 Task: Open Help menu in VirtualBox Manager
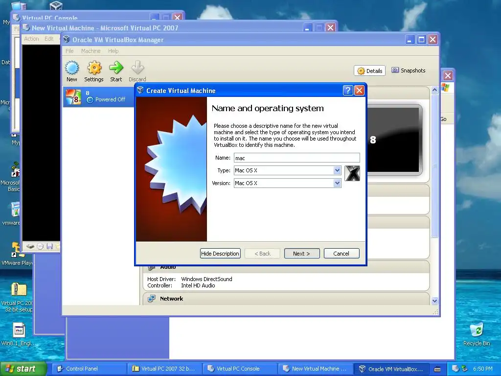[x=113, y=51]
